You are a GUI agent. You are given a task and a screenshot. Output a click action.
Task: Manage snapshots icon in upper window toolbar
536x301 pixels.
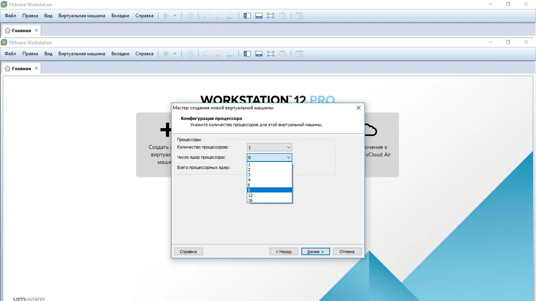231,16
